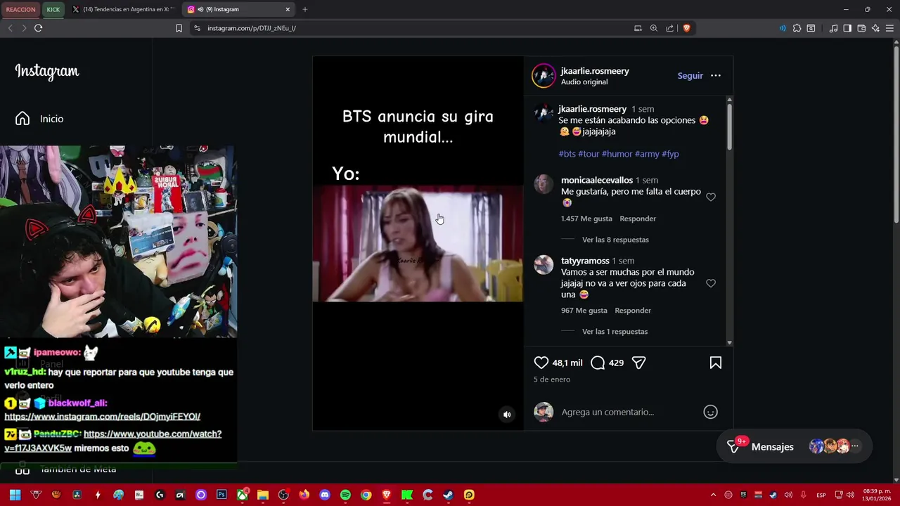View 967 Me gusta likes list
Viewport: 900px width, 506px height.
[x=584, y=311]
